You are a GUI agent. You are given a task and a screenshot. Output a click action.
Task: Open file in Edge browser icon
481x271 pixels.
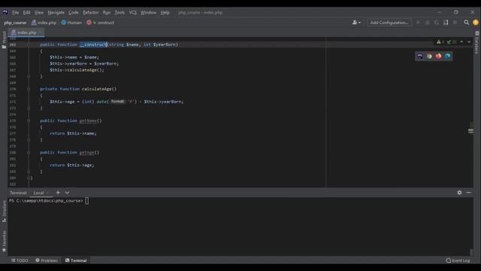click(x=448, y=56)
